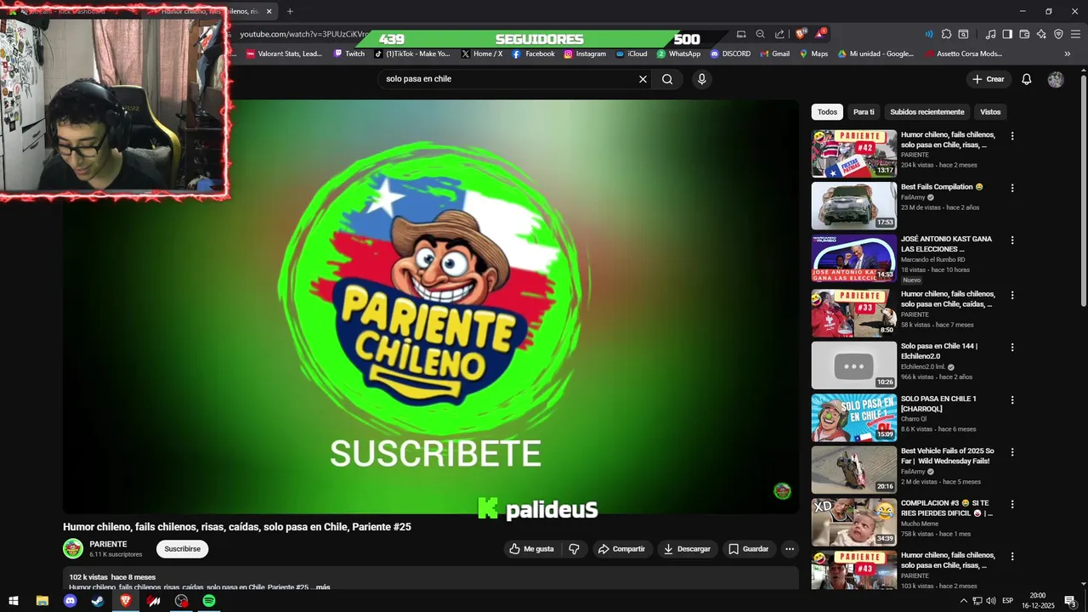Open options for SOLO PASA EN CHILE 1 video

(1011, 399)
